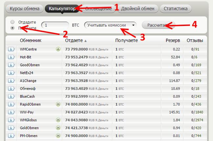
Task: Open Обменоф exchanger link
Action: pos(28,88)
